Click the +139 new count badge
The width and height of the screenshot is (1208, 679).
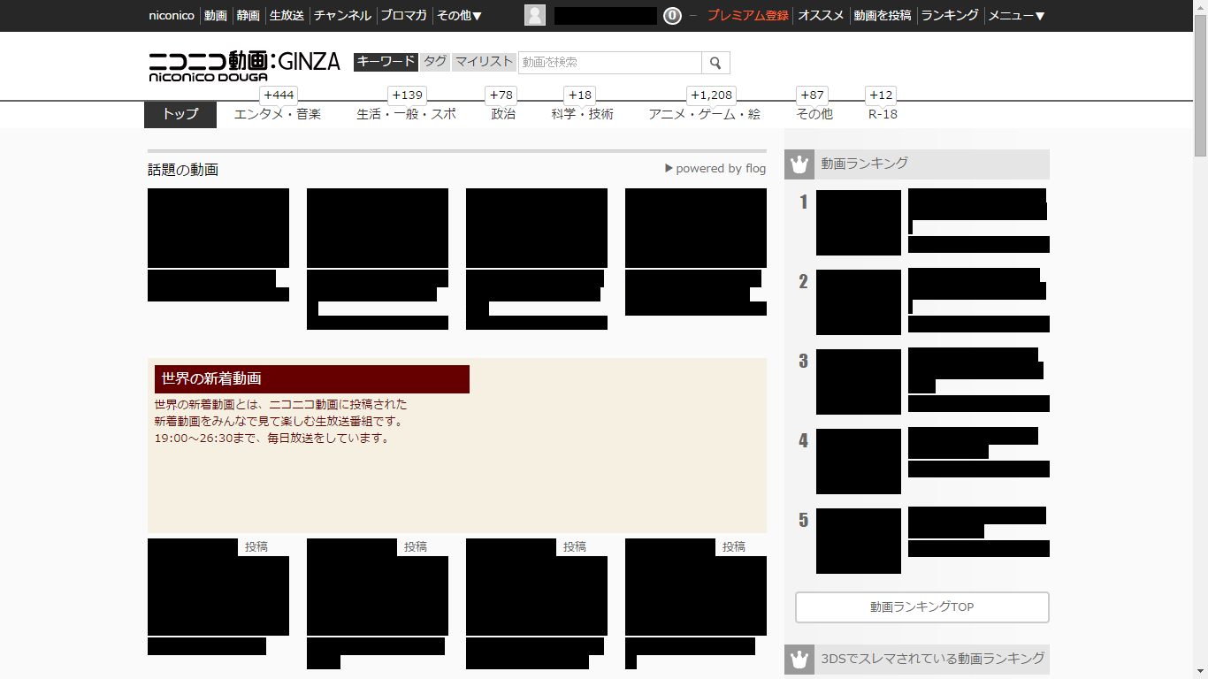[408, 95]
